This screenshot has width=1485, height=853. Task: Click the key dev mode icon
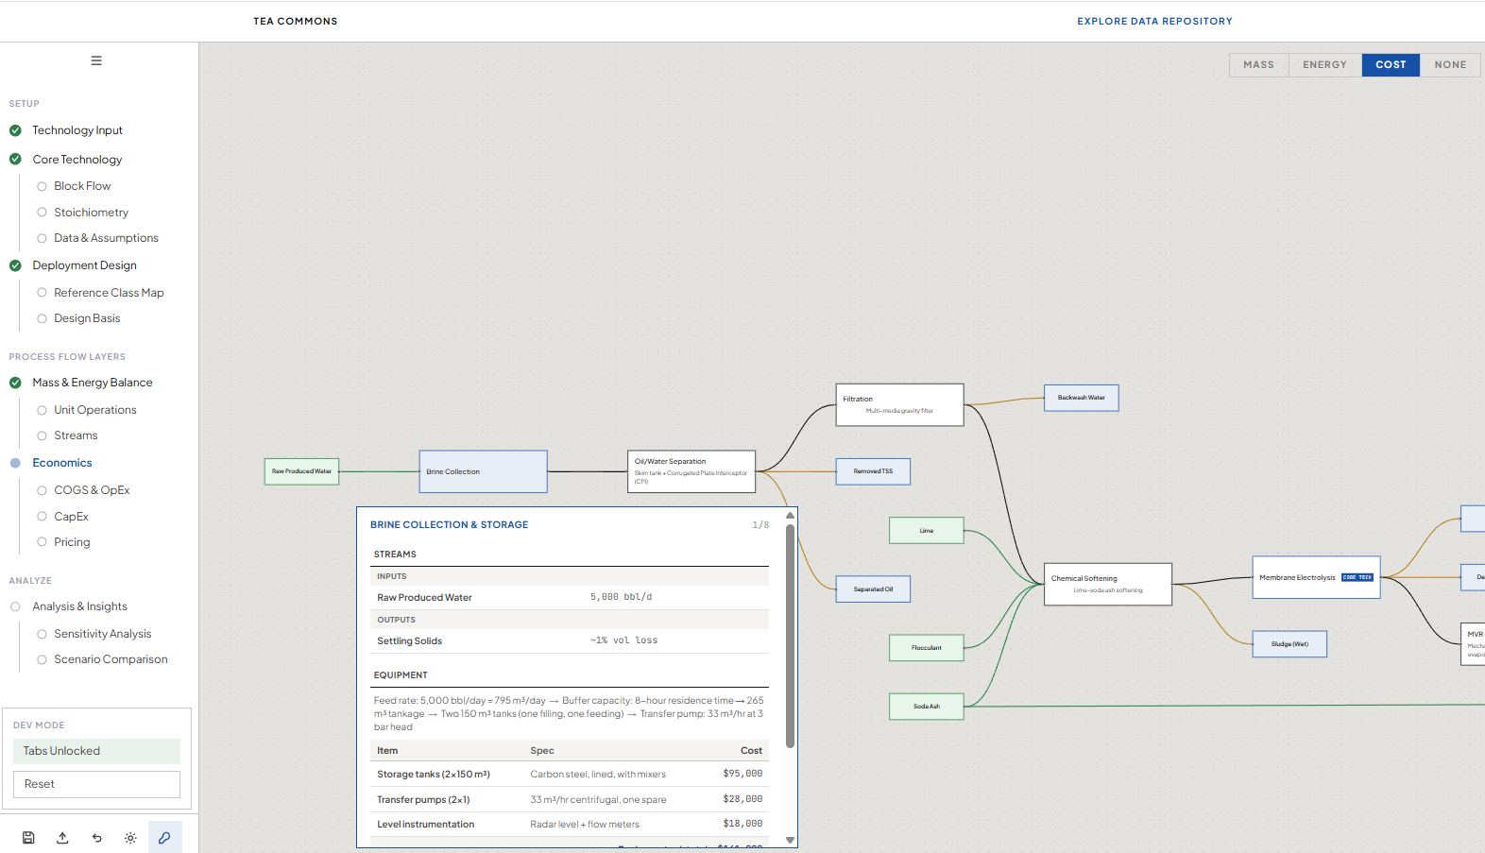point(164,838)
